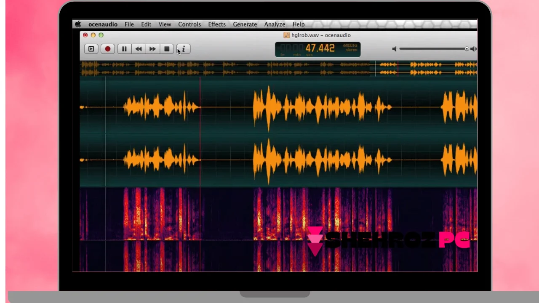The height and width of the screenshot is (303, 539).
Task: Open the Analyze menu
Action: 275,24
